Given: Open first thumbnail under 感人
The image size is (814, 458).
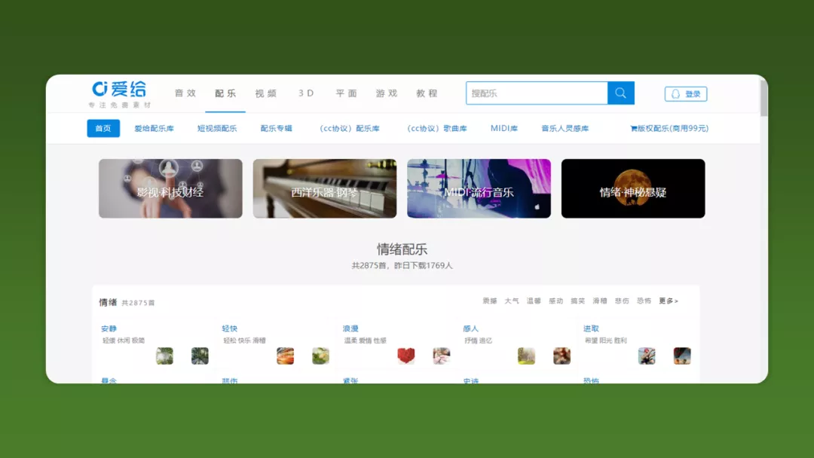Looking at the screenshot, I should tap(526, 356).
